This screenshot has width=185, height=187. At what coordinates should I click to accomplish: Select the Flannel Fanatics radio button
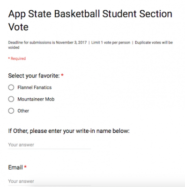tap(11, 87)
